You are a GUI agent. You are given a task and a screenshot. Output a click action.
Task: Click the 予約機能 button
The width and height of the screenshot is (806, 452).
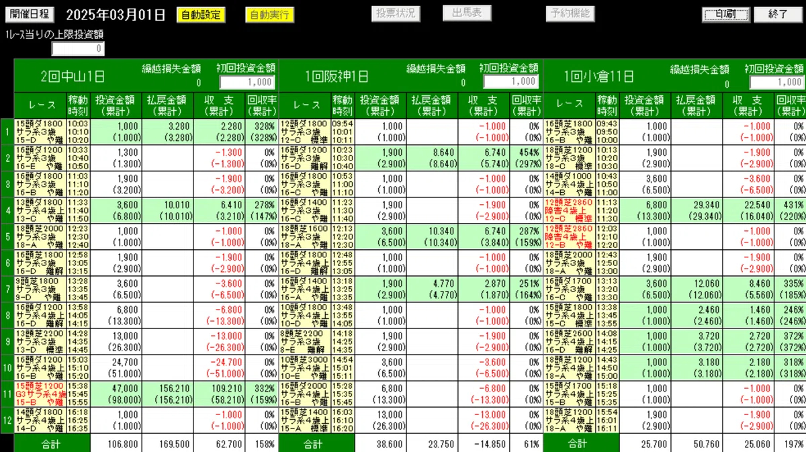pyautogui.click(x=570, y=13)
